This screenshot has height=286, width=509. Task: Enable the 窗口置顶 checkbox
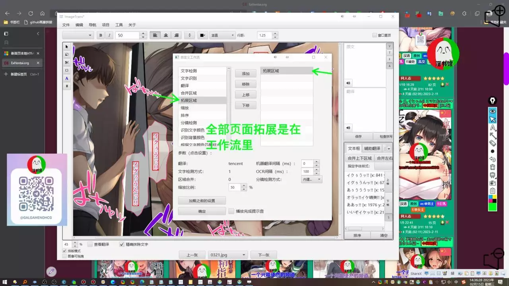pos(375,35)
